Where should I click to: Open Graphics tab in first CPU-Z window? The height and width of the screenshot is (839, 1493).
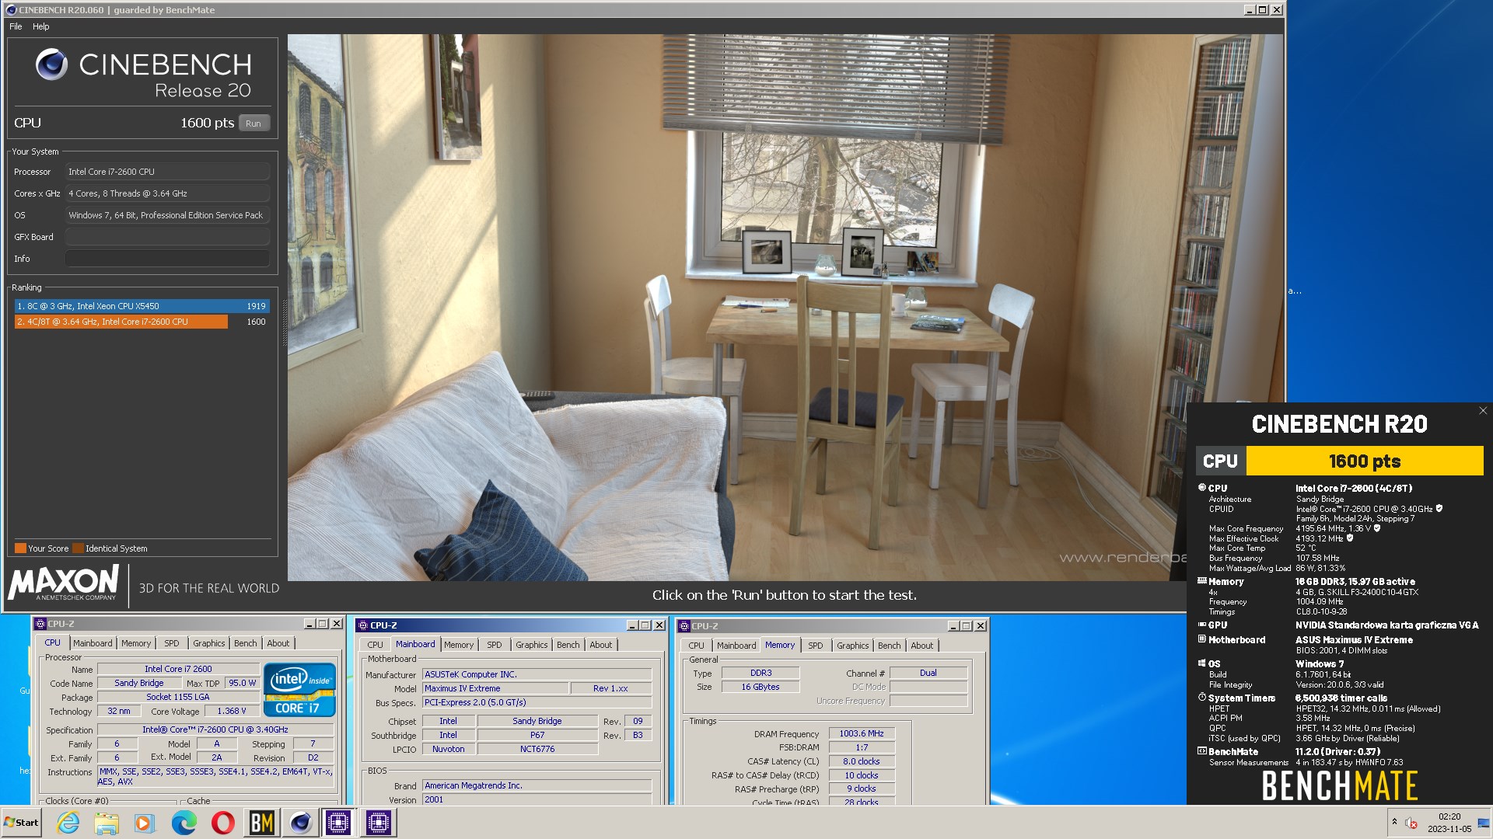click(208, 643)
